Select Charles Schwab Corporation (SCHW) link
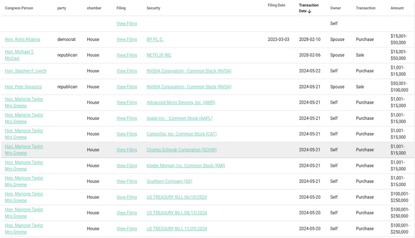 (x=181, y=150)
